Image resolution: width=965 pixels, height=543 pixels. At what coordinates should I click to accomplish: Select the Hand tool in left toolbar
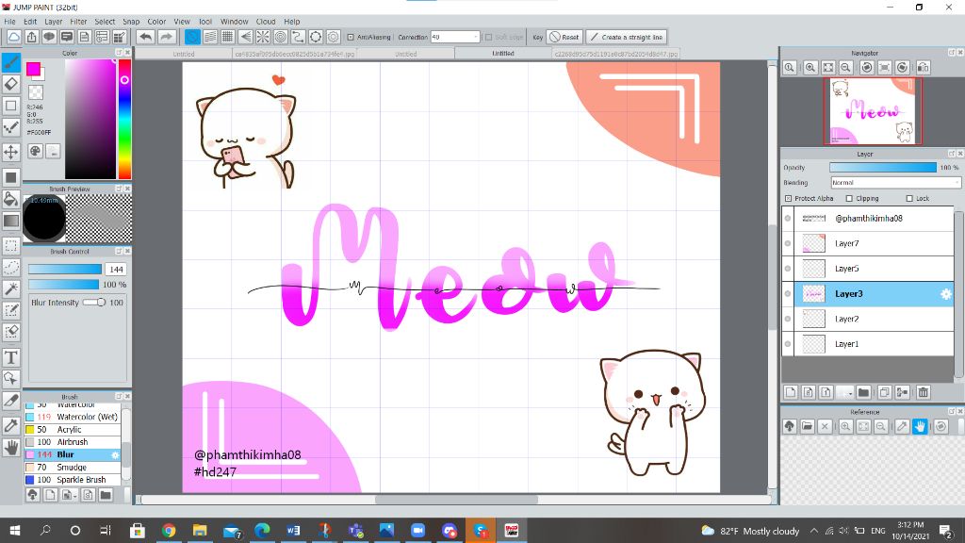(11, 448)
